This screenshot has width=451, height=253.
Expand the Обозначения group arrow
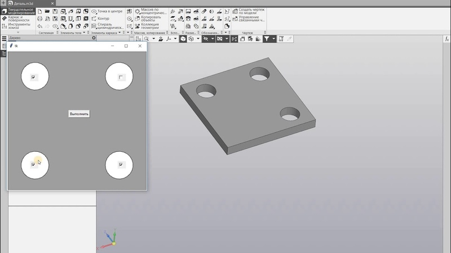tap(225, 33)
